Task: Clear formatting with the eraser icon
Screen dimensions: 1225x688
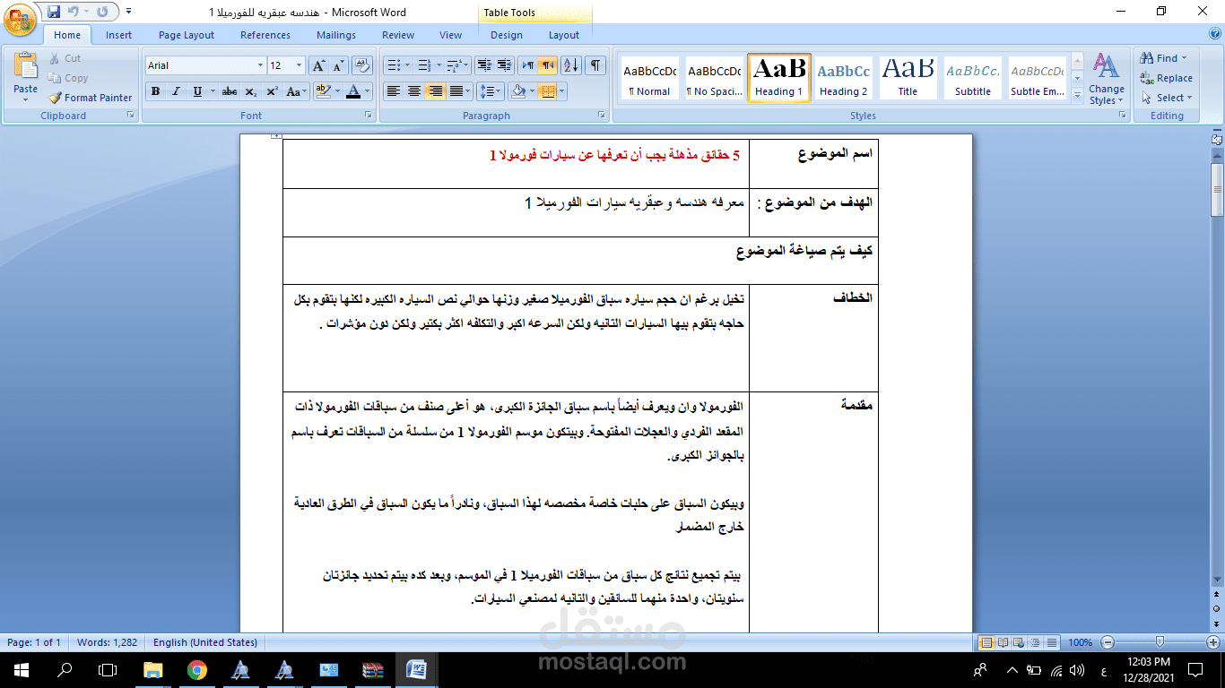Action: coord(362,65)
